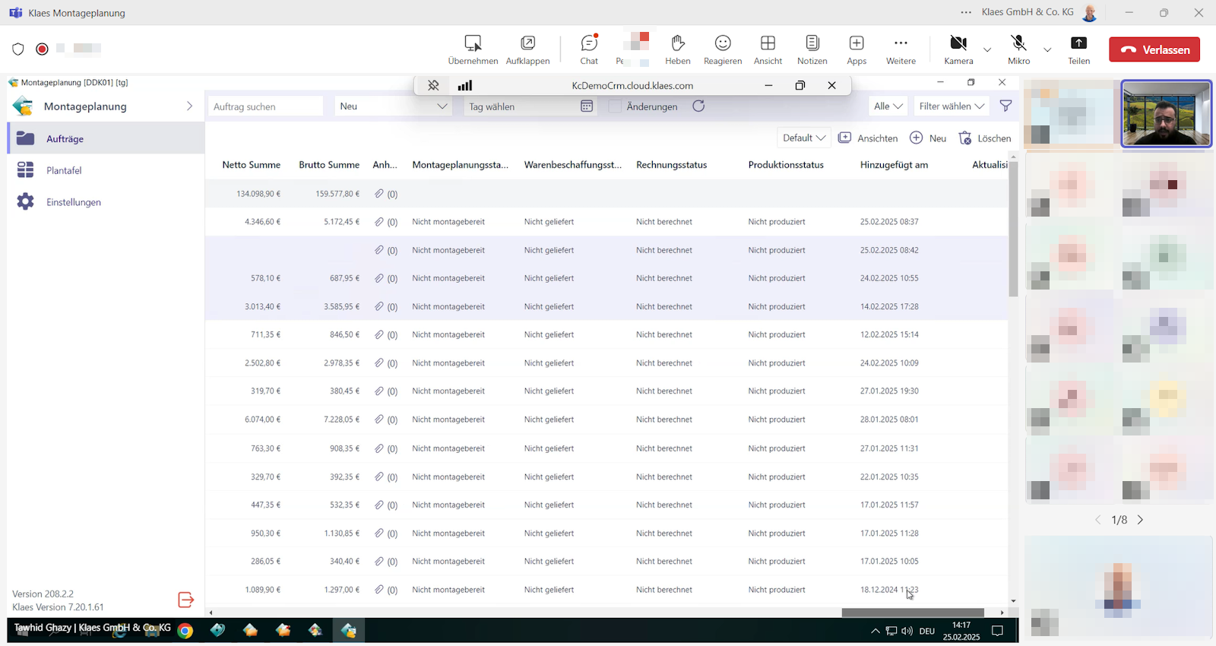Expand the camera options arrow

tap(987, 49)
